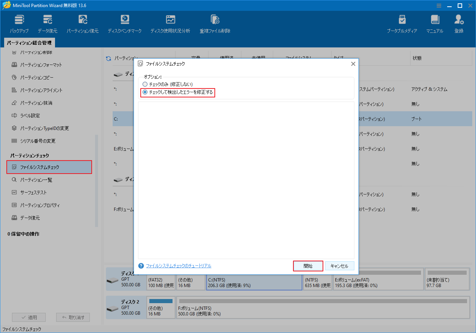Open the Backup tool from the toolbar

(x=19, y=22)
